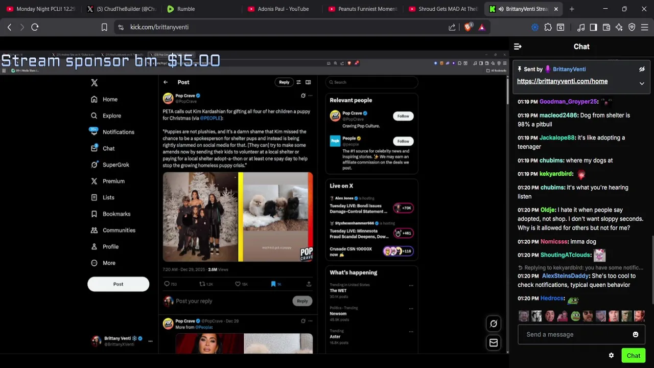Expand the More menu in X sidebar
654x368 pixels.
pyautogui.click(x=103, y=263)
